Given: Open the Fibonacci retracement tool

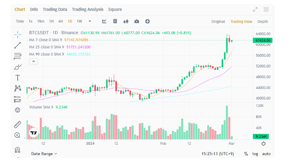Looking at the screenshot, I should pyautogui.click(x=18, y=56).
